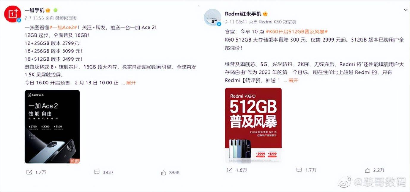
Task: Like the Redmi post with 2.2万
Action: [x=368, y=170]
